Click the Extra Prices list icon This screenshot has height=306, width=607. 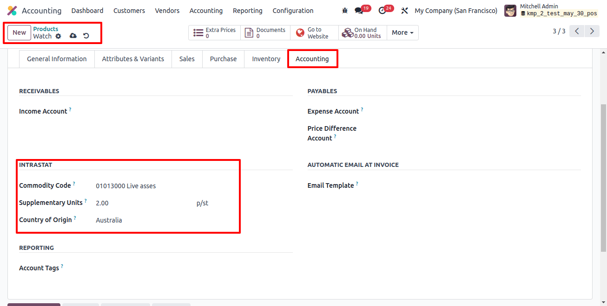pos(198,32)
